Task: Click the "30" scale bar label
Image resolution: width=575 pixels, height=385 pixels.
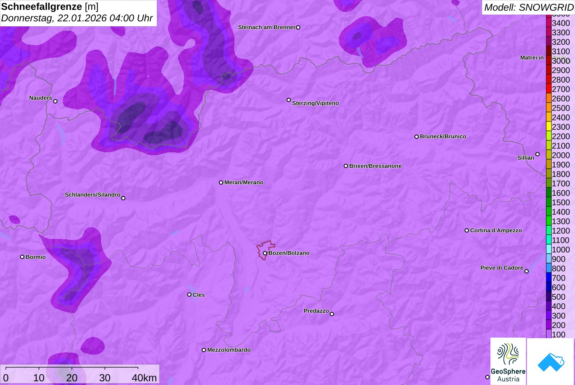Action: (x=105, y=378)
